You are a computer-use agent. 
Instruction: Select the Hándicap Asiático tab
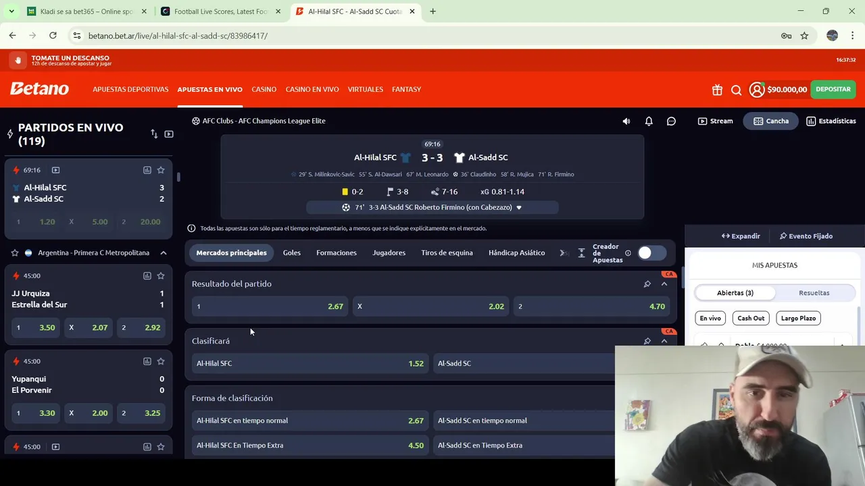pyautogui.click(x=517, y=253)
